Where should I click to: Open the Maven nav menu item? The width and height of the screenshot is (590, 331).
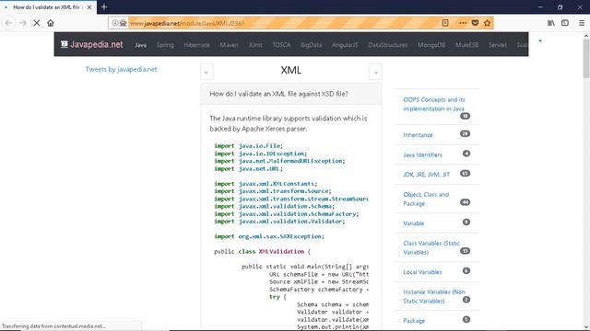tap(230, 45)
